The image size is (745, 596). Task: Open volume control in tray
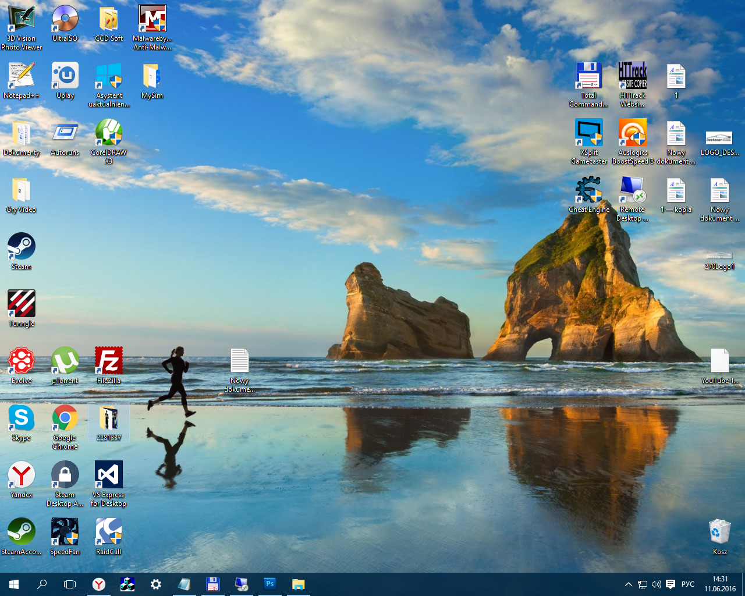pyautogui.click(x=657, y=584)
